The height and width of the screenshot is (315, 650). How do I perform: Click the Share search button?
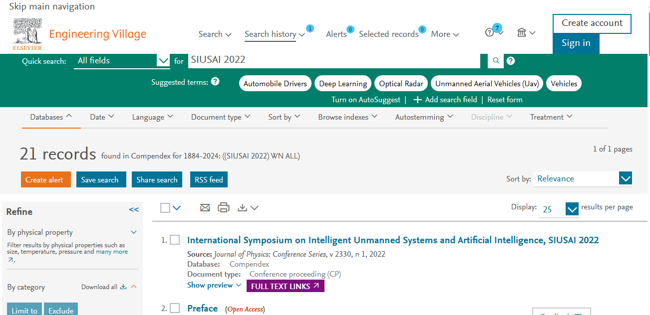click(x=157, y=179)
